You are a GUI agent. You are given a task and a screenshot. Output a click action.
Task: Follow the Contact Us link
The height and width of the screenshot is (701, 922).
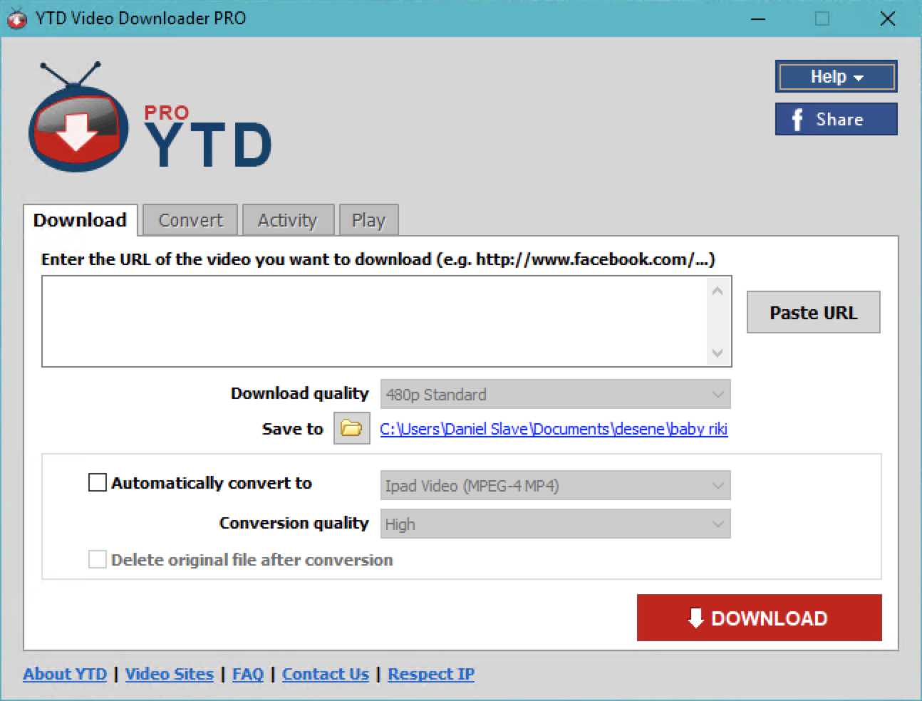tap(326, 674)
